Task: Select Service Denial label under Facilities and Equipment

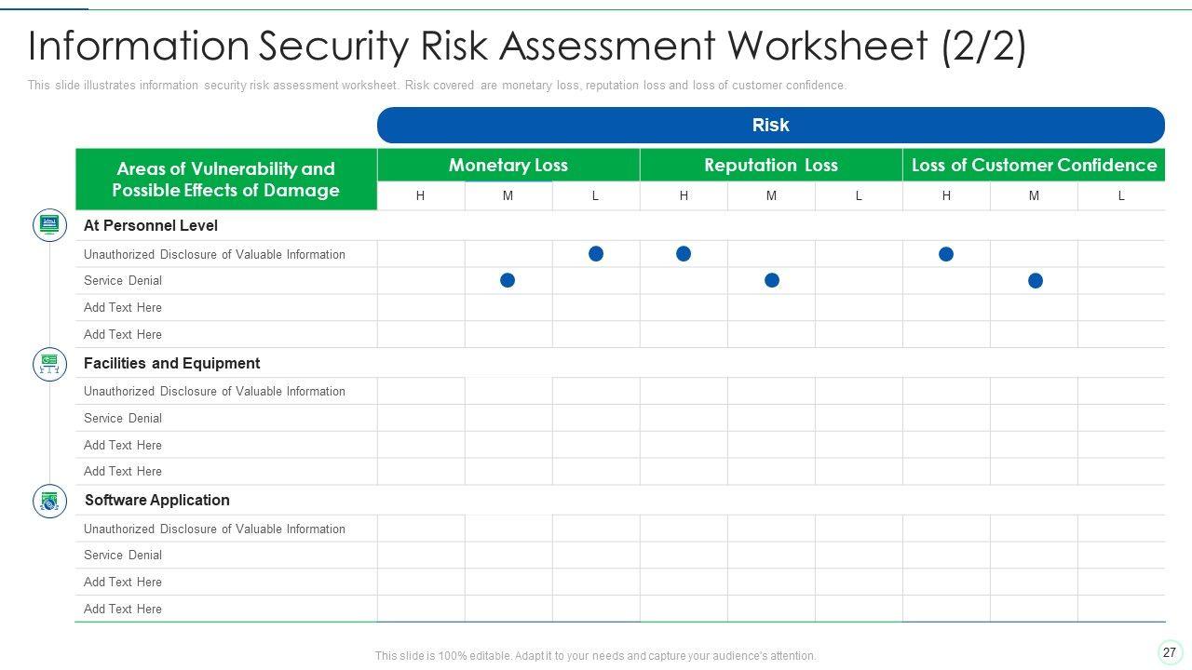Action: pos(123,418)
